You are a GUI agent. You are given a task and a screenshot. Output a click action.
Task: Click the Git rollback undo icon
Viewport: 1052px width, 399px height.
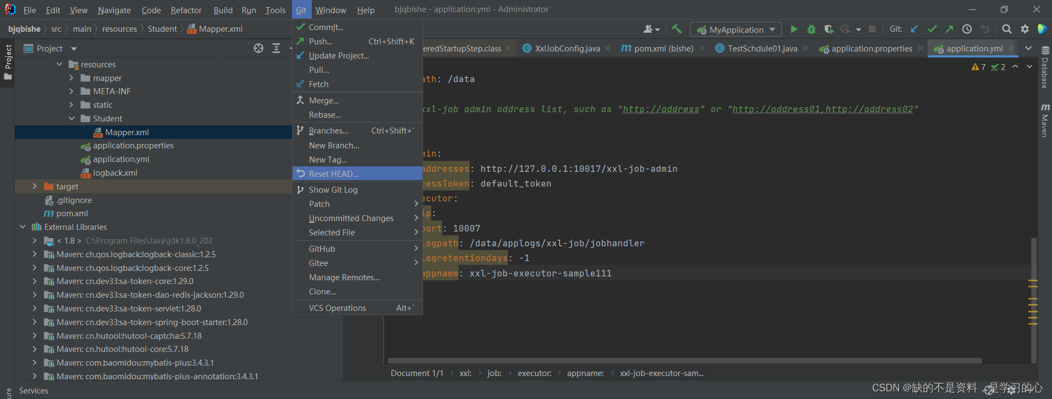[985, 29]
